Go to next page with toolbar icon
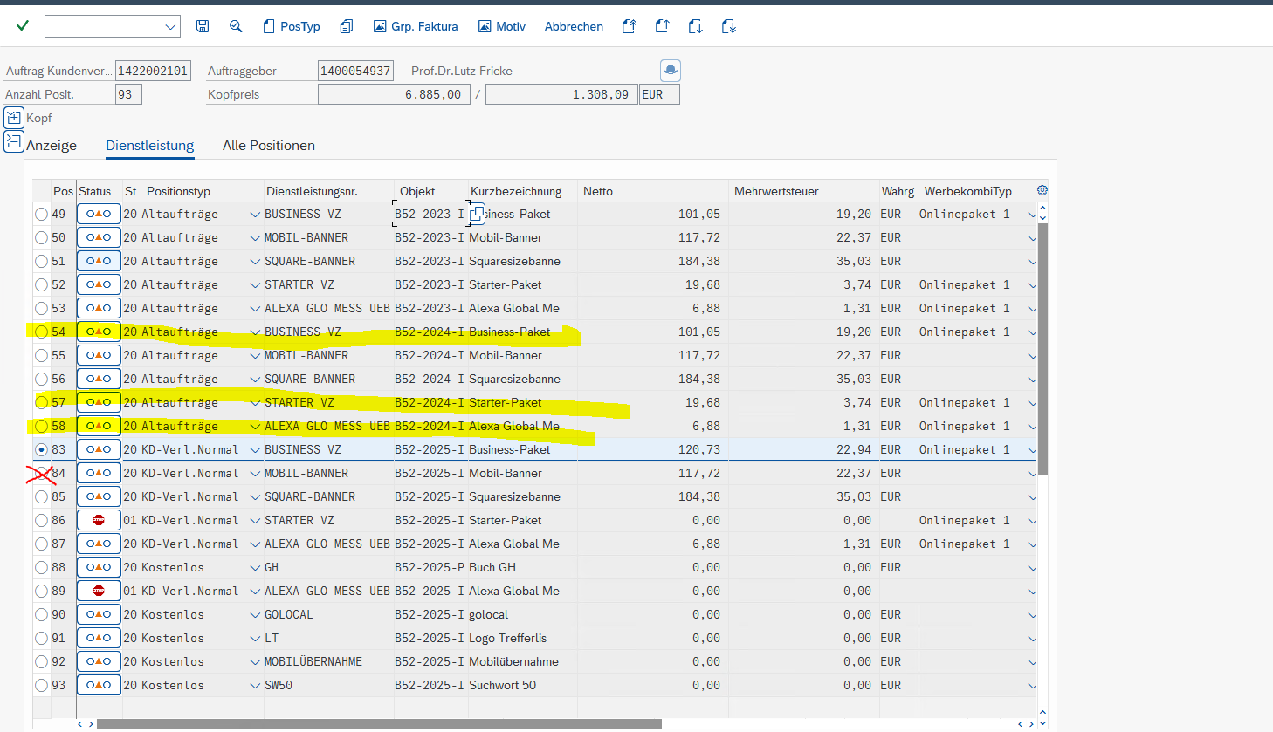This screenshot has width=1273, height=732. click(695, 26)
